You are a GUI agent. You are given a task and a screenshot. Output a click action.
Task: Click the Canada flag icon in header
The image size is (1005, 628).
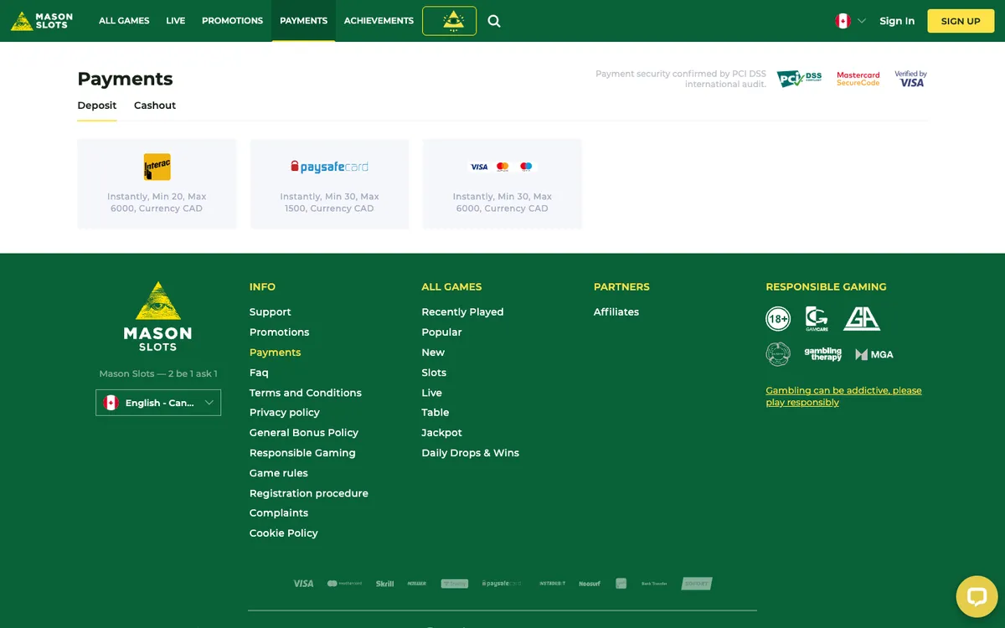(x=843, y=21)
